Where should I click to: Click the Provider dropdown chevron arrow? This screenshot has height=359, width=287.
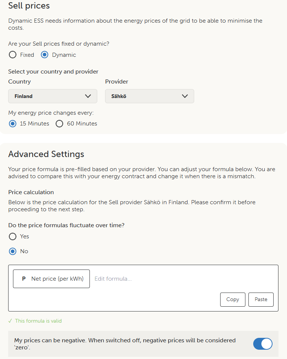[x=185, y=96]
